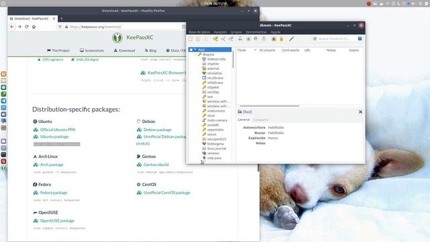Click the Contraseña column header
The width and height of the screenshot is (430, 242).
(290, 50)
